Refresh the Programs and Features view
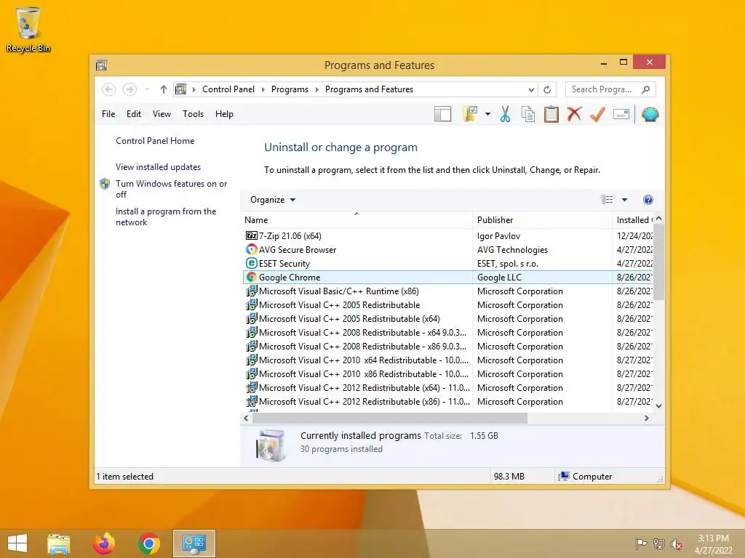 pyautogui.click(x=547, y=89)
